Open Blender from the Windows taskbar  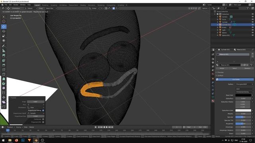36,140
